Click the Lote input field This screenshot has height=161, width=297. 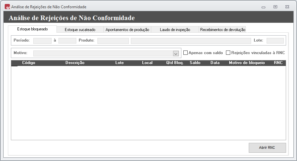pyautogui.click(x=275, y=41)
